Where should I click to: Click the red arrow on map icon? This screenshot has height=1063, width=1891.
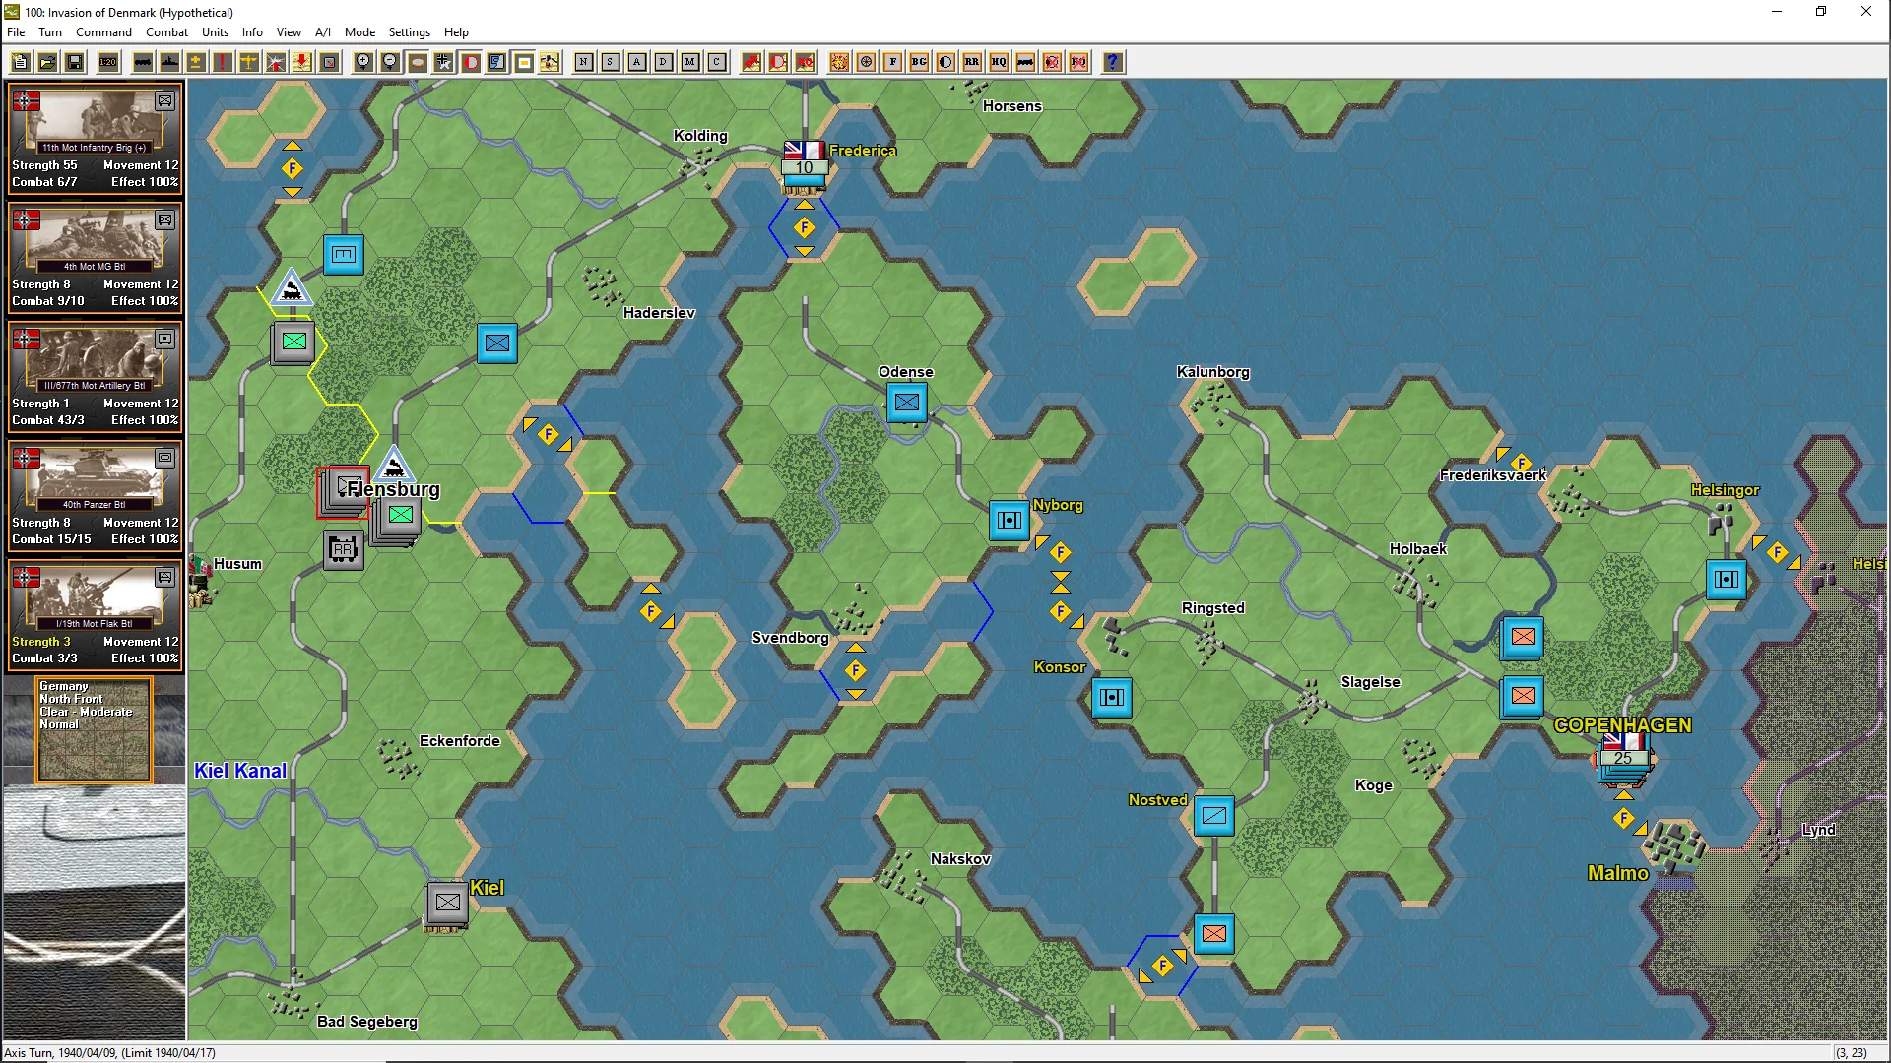751,62
